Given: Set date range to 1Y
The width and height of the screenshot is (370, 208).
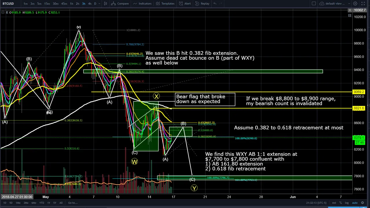Looking at the screenshot, I should pos(49,203).
